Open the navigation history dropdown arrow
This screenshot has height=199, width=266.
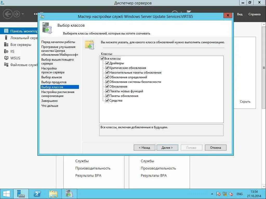pyautogui.click(x=23, y=14)
